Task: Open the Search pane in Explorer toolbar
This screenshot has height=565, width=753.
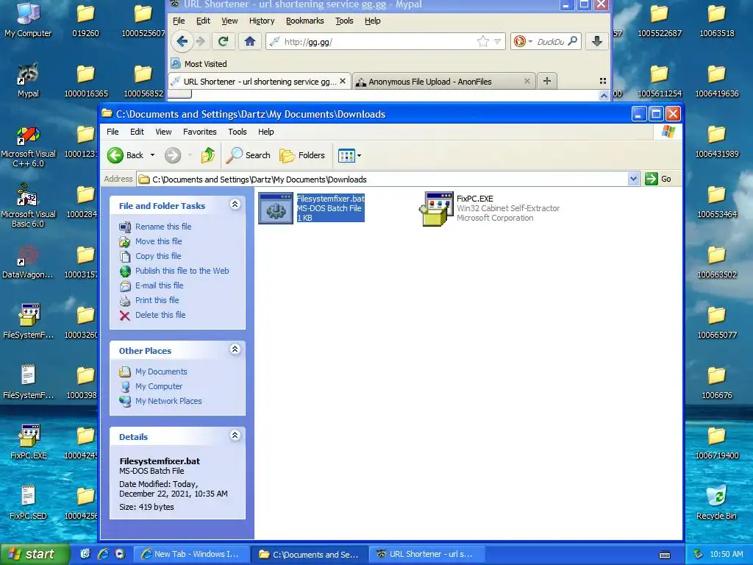Action: pos(249,155)
